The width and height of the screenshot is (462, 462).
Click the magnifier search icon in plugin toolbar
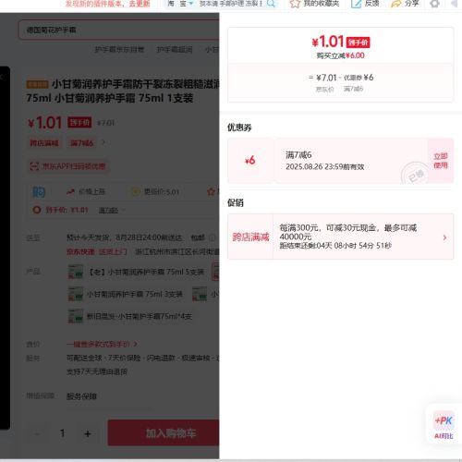point(271,4)
